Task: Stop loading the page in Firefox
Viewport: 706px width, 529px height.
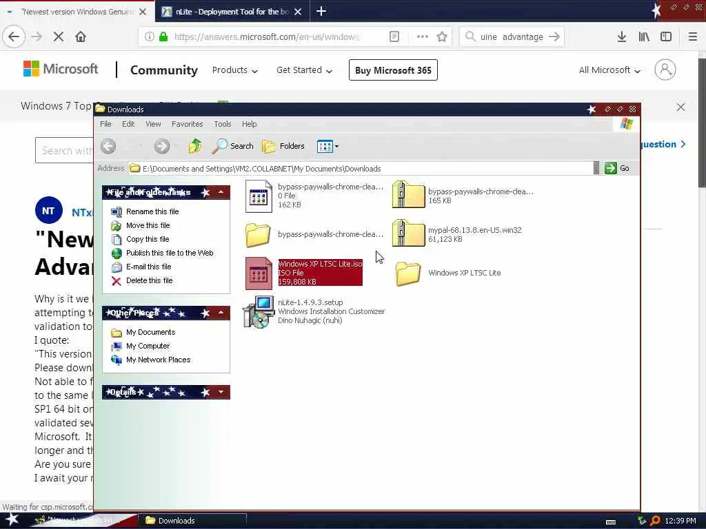Action: (x=59, y=37)
